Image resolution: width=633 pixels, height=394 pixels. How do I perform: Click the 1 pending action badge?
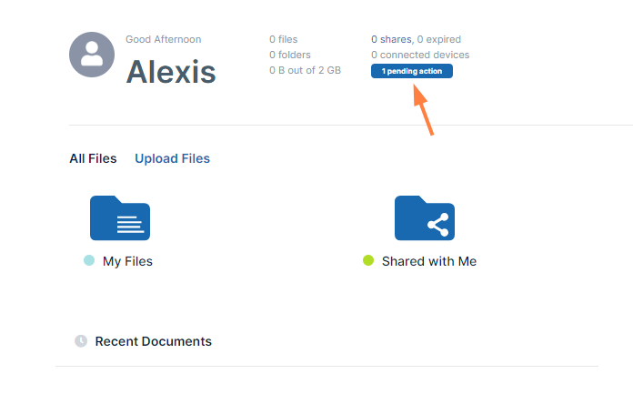coord(411,71)
